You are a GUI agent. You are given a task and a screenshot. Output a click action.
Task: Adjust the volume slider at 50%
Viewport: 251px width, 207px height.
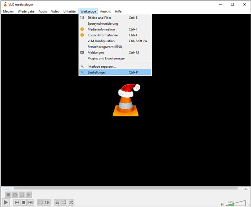[236, 203]
